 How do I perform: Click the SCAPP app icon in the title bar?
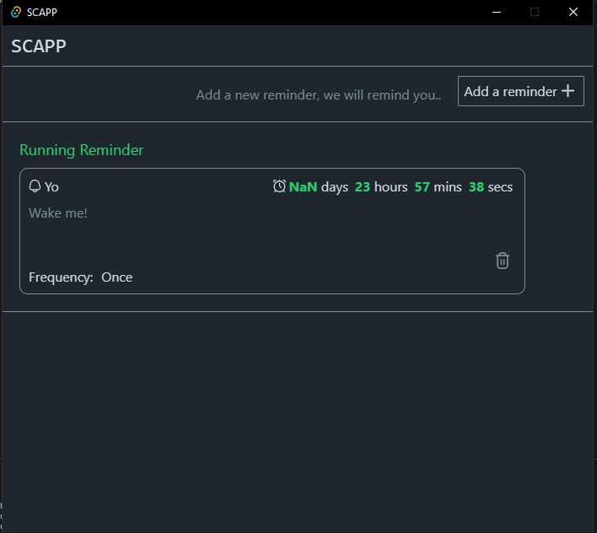(x=15, y=12)
